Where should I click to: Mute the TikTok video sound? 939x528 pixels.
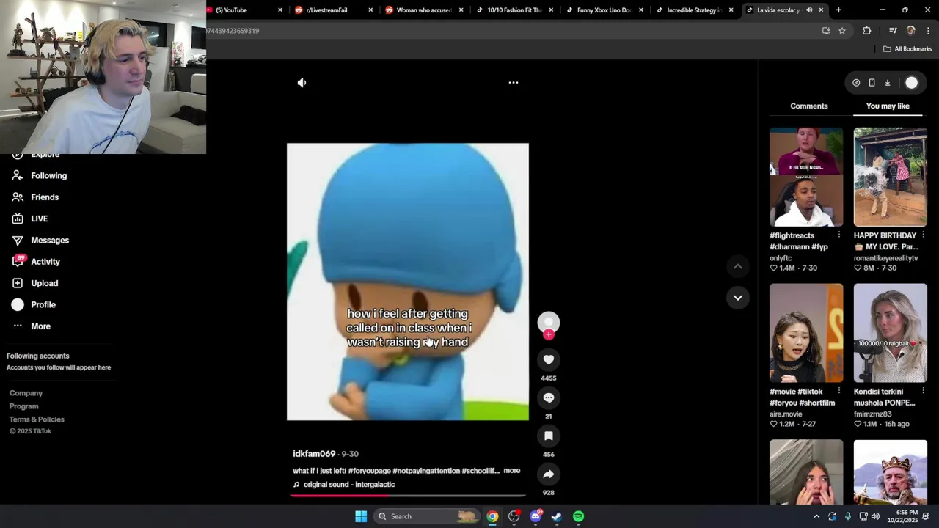(302, 83)
